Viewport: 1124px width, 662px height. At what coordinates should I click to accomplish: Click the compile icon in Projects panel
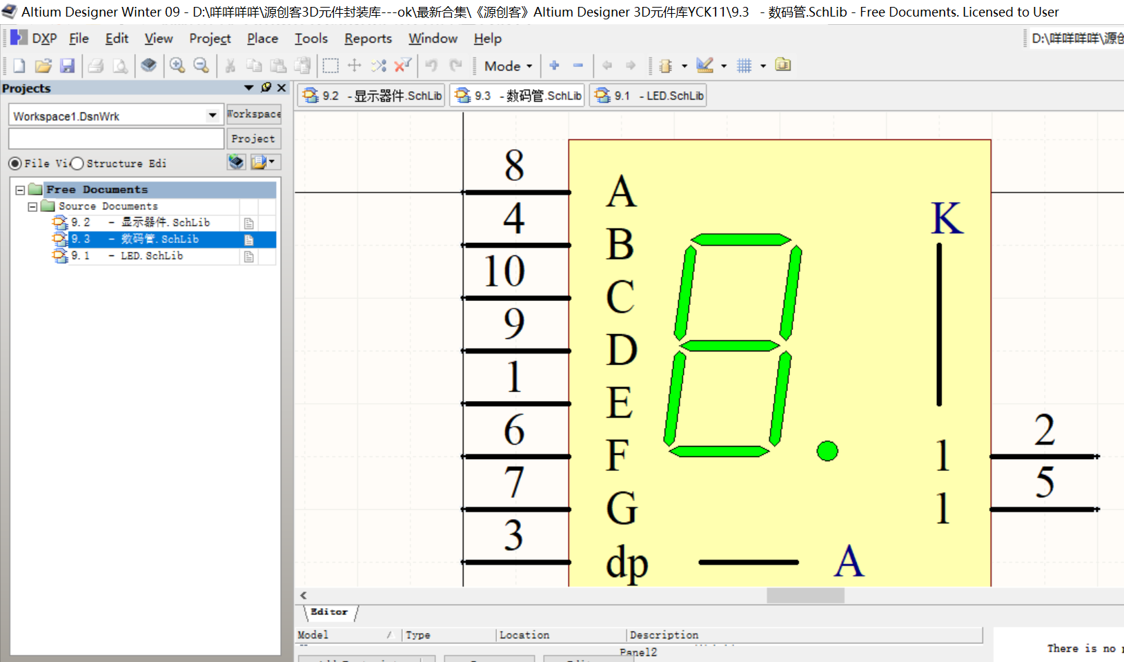(236, 162)
